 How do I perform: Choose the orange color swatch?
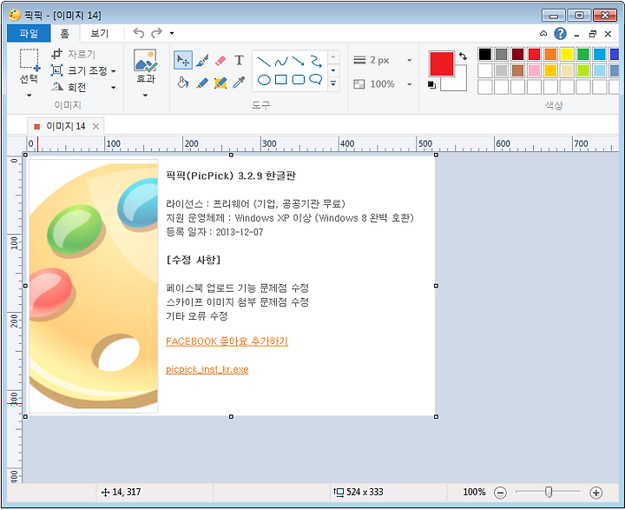click(x=550, y=54)
